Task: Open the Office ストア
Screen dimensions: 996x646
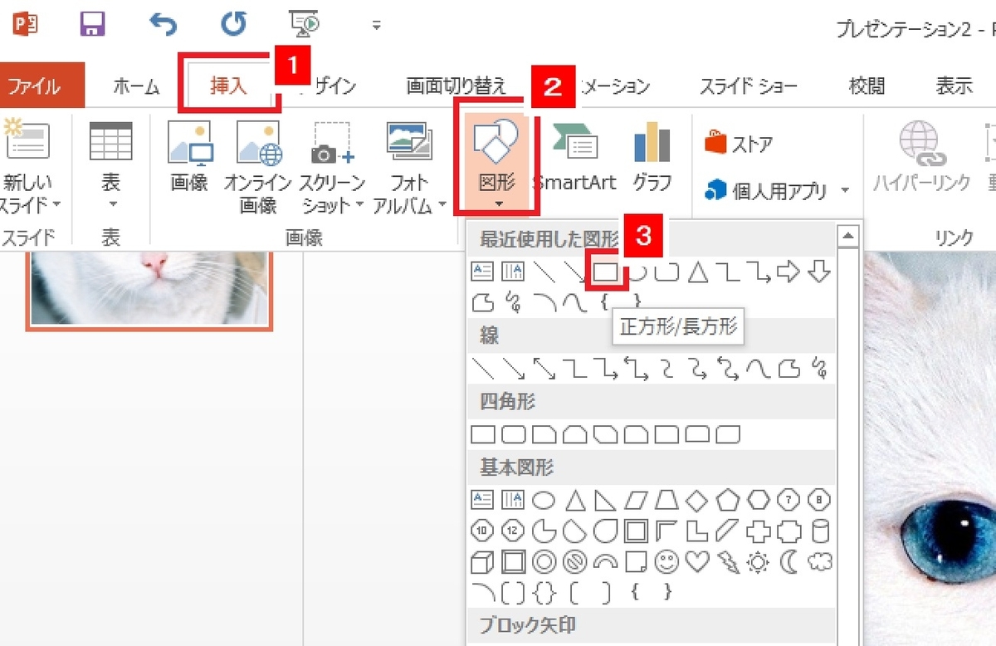Action: tap(738, 144)
